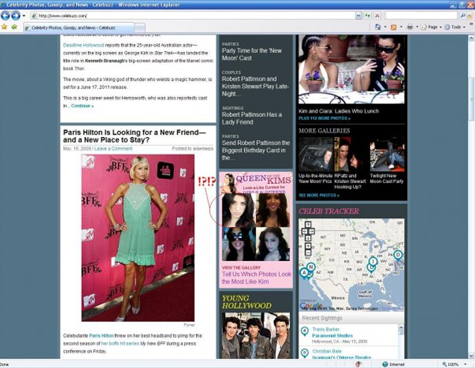Open 'Paris Hilton Is Looking for a New Friend' headline

tap(134, 136)
